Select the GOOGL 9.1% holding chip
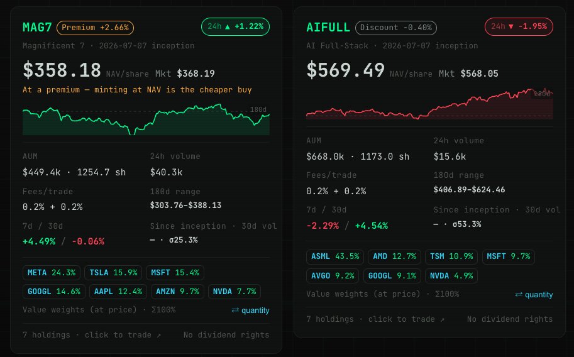 (x=392, y=276)
